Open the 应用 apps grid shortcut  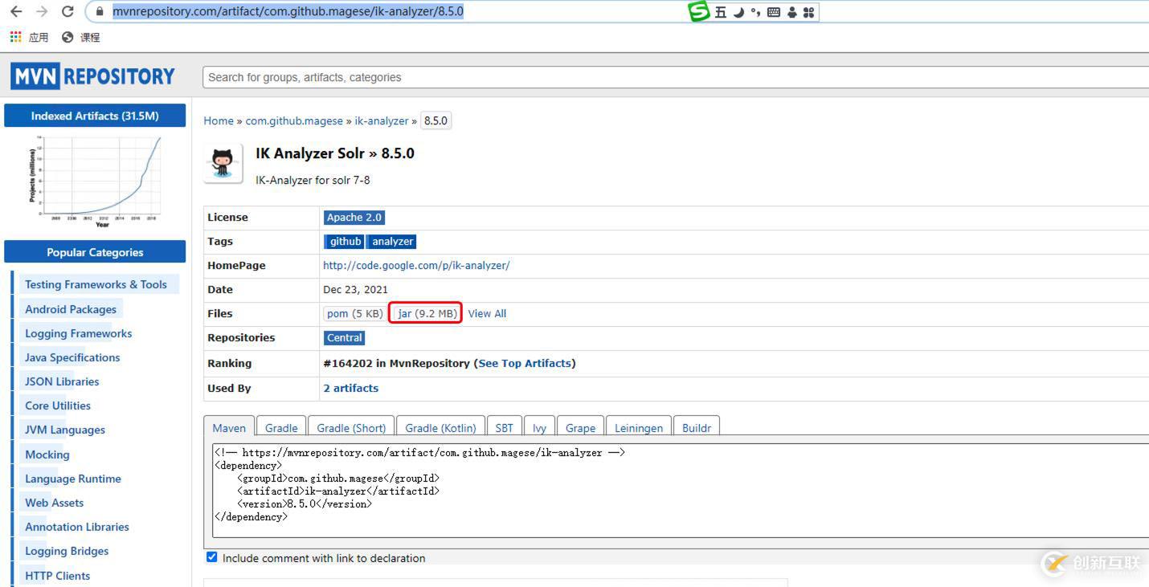pos(29,37)
